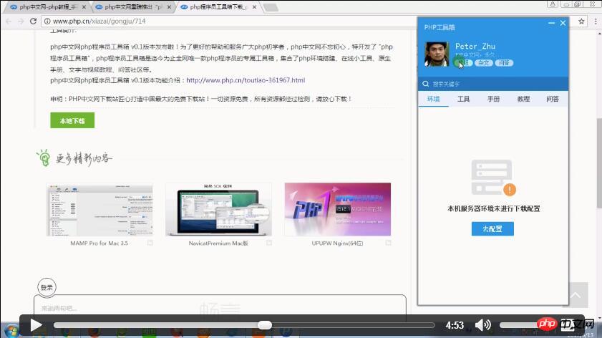This screenshot has height=338, width=602.
Task: Click the 更多精彩内容 section heading
Action: coord(84,158)
